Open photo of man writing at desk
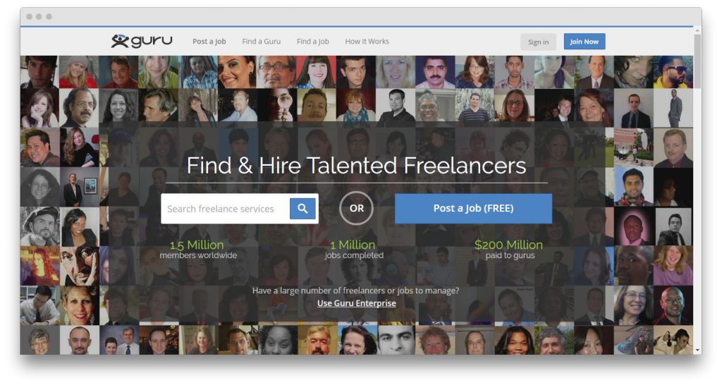The height and width of the screenshot is (390, 722). click(x=39, y=304)
